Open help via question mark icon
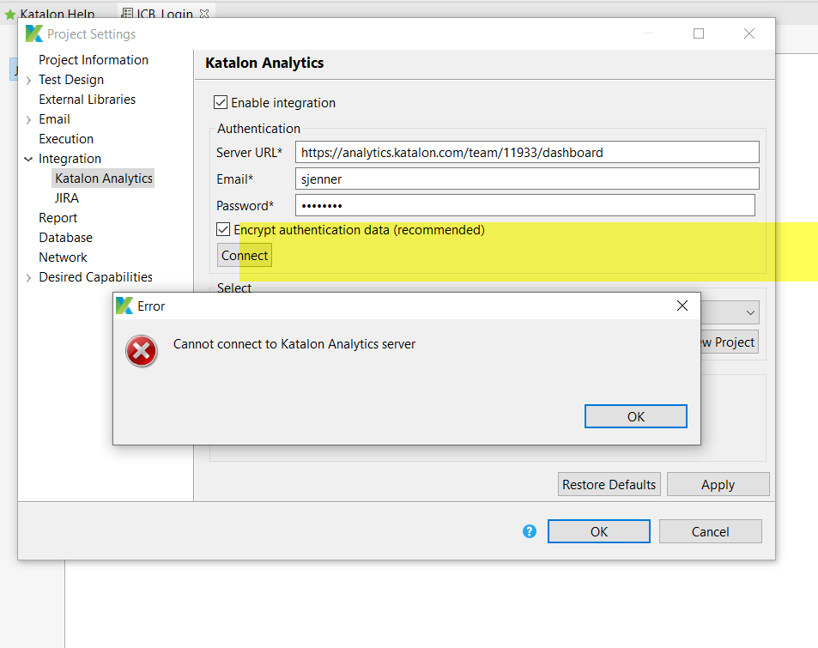This screenshot has width=818, height=648. pyautogui.click(x=530, y=531)
